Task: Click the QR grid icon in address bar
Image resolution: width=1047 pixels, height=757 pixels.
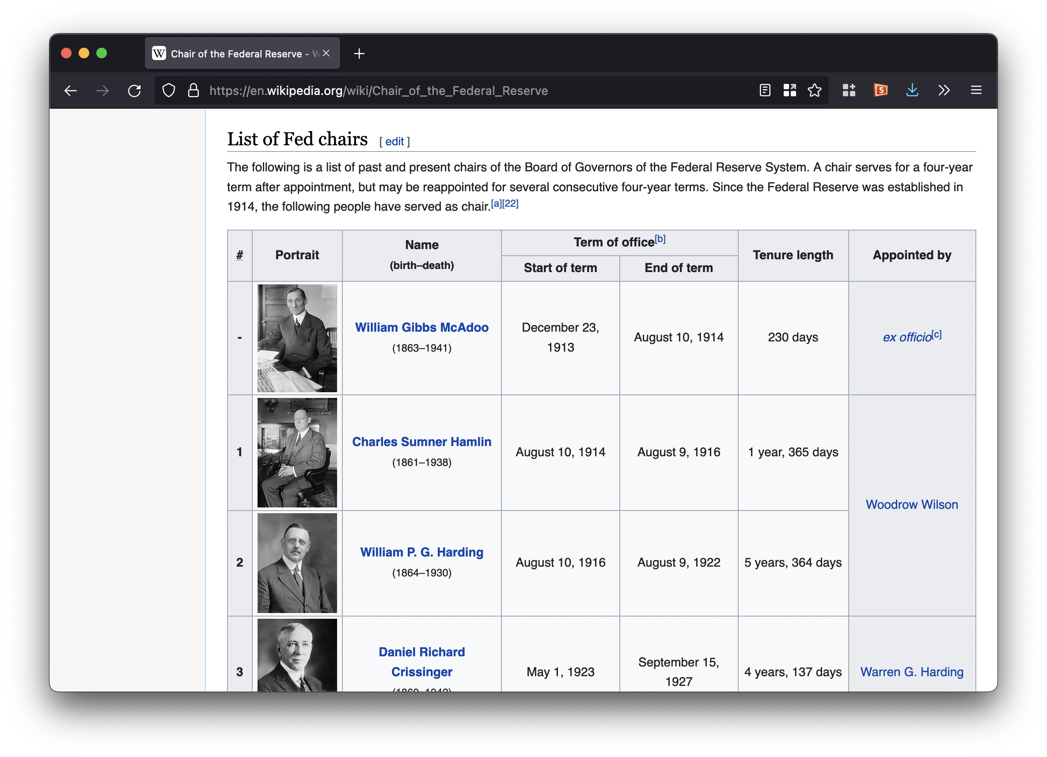Action: point(789,90)
